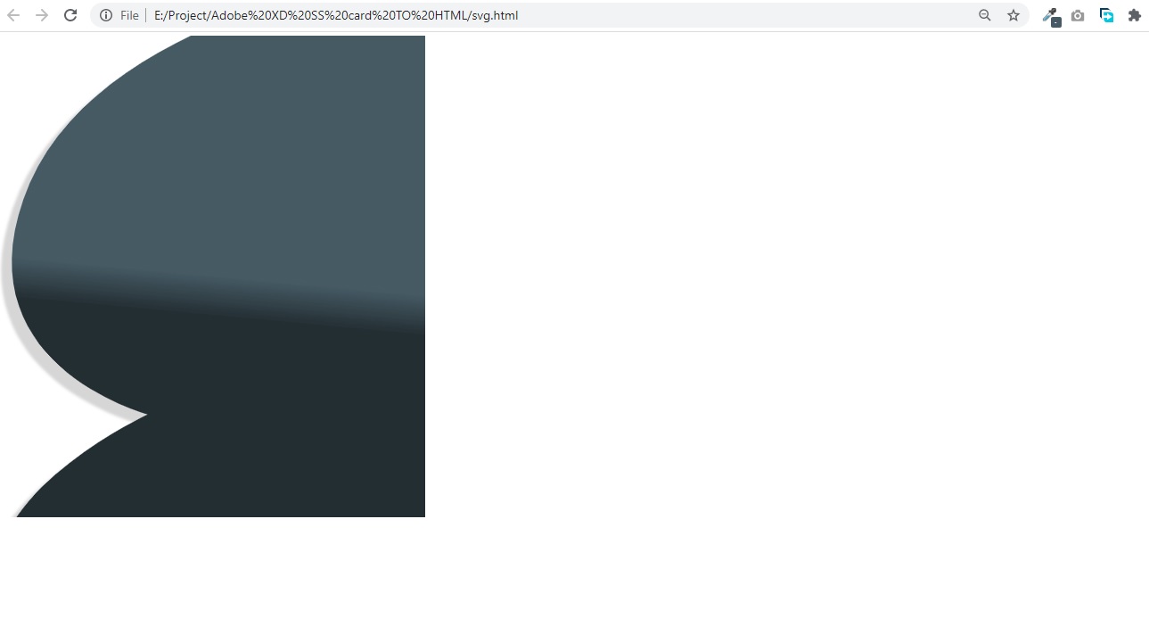Reload the svg.html page
The height and width of the screenshot is (618, 1149).
click(x=70, y=15)
